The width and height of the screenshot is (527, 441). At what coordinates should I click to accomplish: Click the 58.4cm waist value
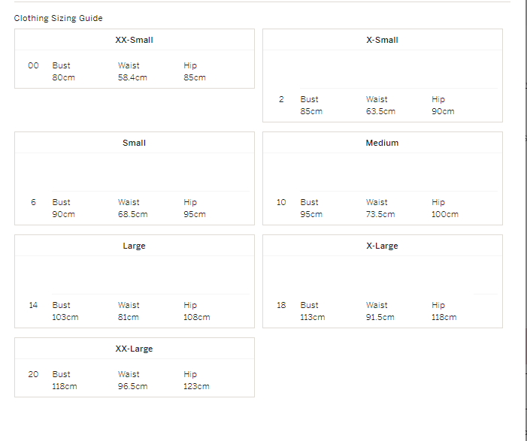[x=132, y=77]
